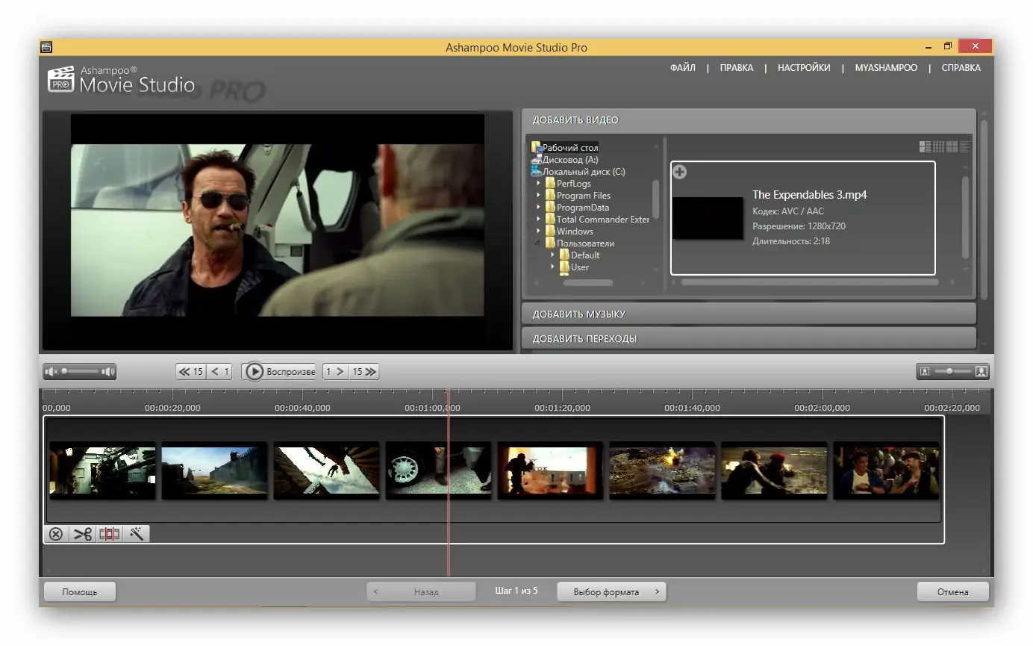1033x646 pixels.
Task: Add The Expendables 3.mp4 with plus icon
Action: 679,173
